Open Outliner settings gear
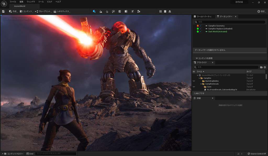The width and height of the screenshot is (268, 156). (x=265, y=67)
